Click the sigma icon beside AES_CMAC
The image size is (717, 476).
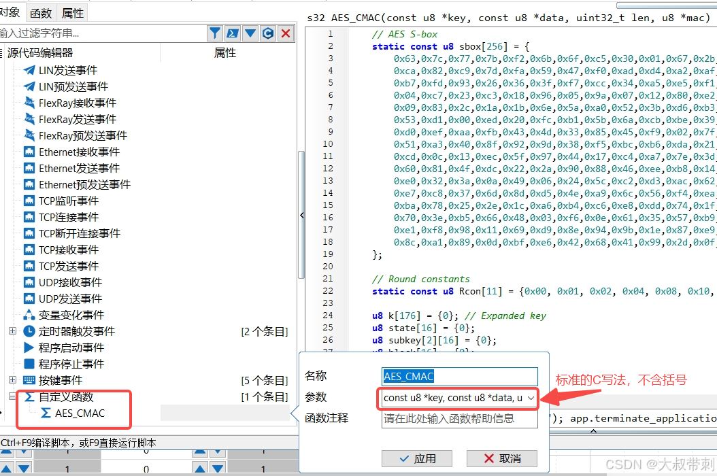tap(47, 412)
